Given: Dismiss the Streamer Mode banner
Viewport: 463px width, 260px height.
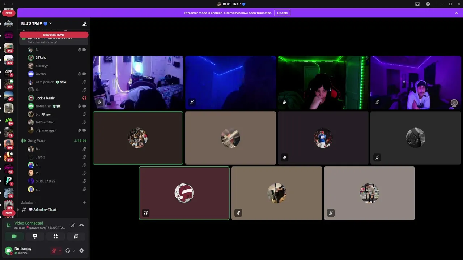Looking at the screenshot, I should tap(456, 13).
